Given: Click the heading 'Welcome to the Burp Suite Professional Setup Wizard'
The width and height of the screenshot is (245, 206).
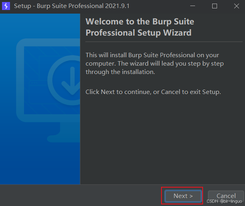Looking at the screenshot, I should [x=140, y=27].
